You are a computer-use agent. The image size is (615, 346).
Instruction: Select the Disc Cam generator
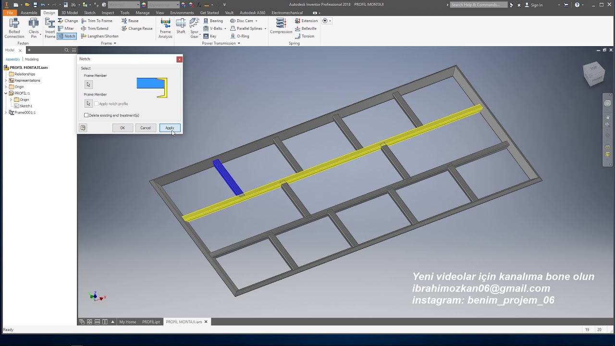243,21
